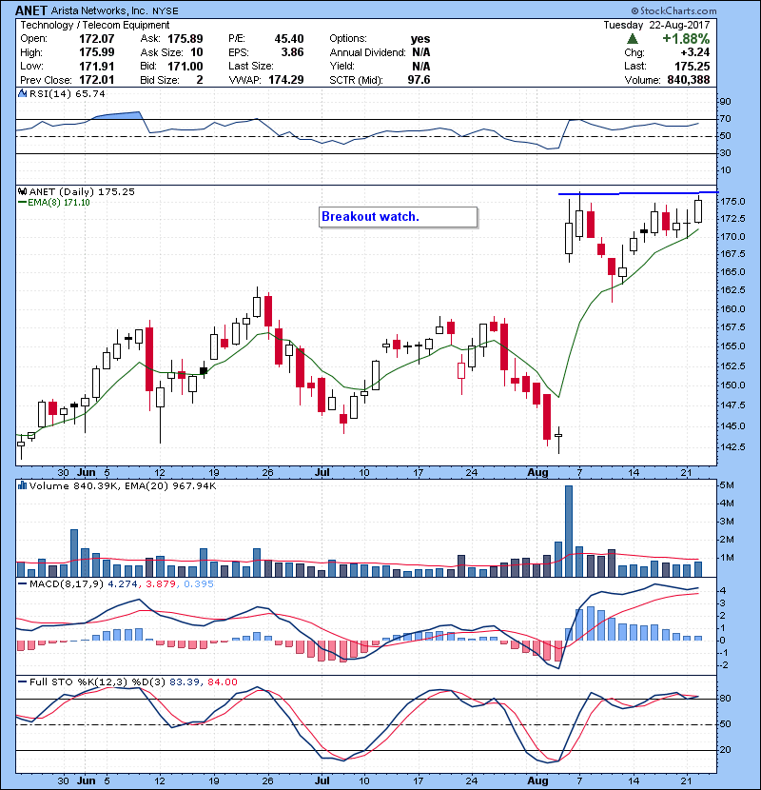Click the VWAP value 174.29
This screenshot has height=790, width=761.
coord(286,80)
